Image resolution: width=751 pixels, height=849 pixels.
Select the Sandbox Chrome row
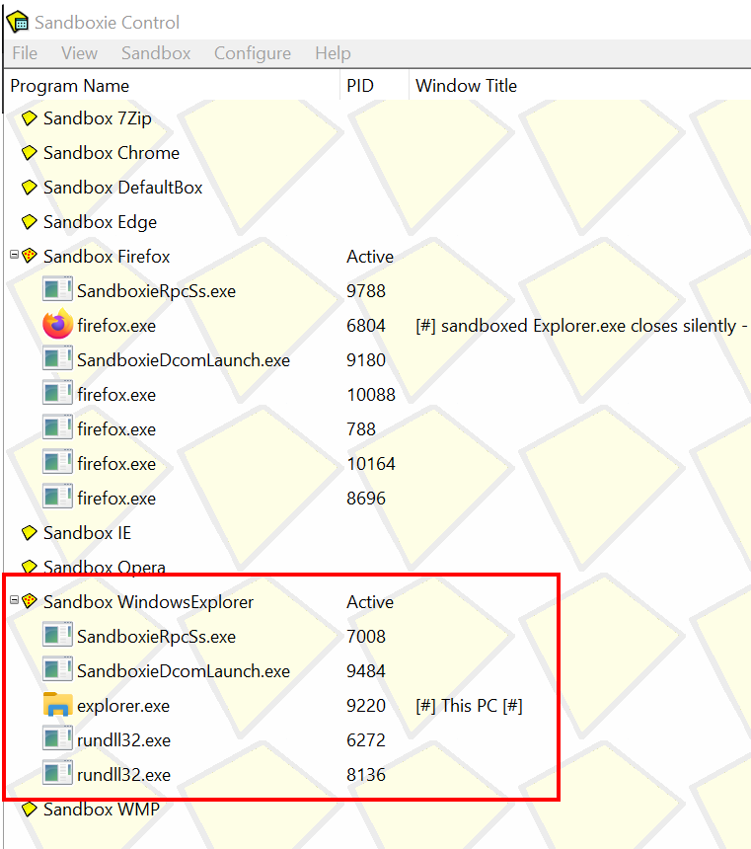(111, 153)
